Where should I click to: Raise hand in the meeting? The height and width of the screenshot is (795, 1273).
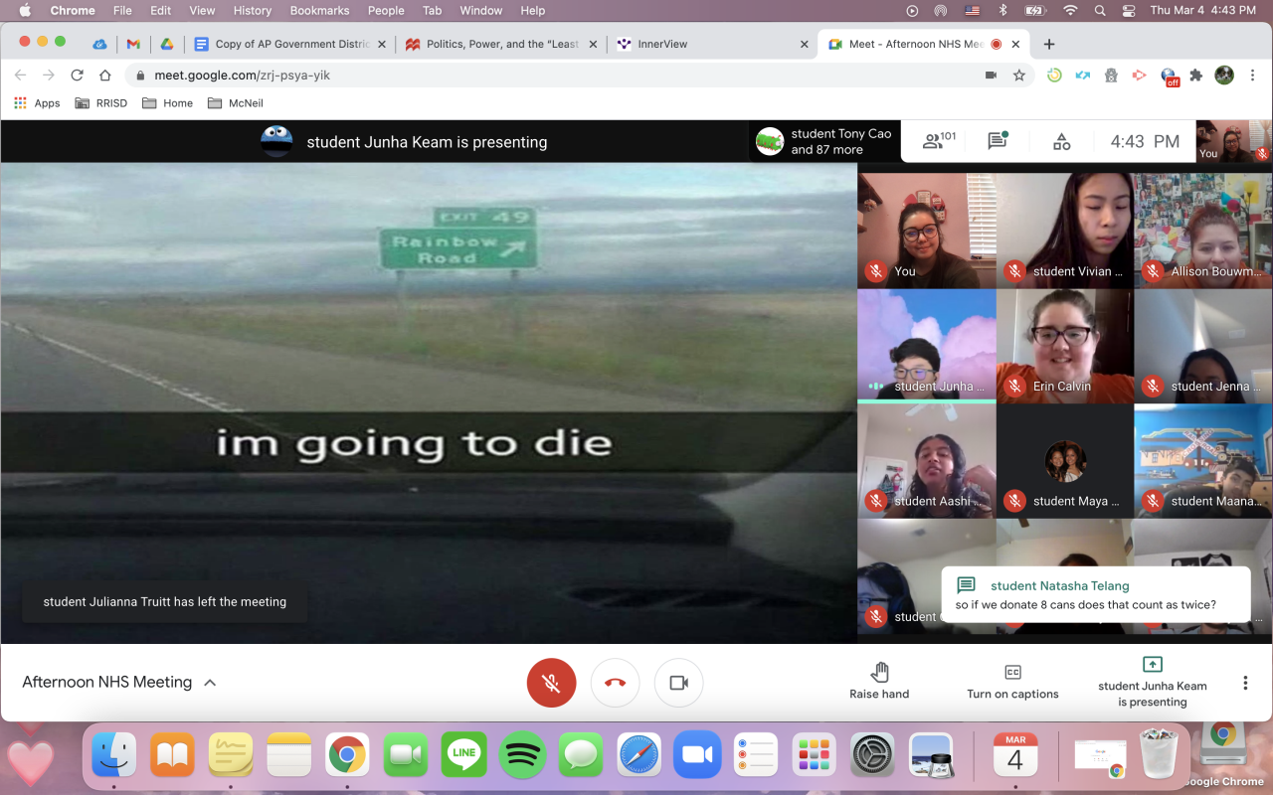(879, 682)
